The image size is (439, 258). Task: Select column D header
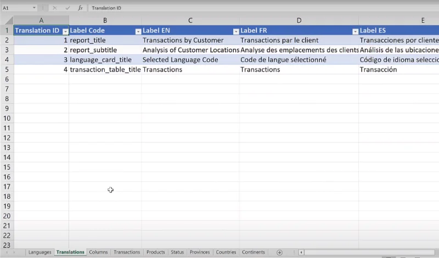[x=299, y=20]
